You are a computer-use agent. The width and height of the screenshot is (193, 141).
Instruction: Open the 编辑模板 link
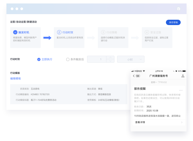pyautogui.click(x=16, y=78)
